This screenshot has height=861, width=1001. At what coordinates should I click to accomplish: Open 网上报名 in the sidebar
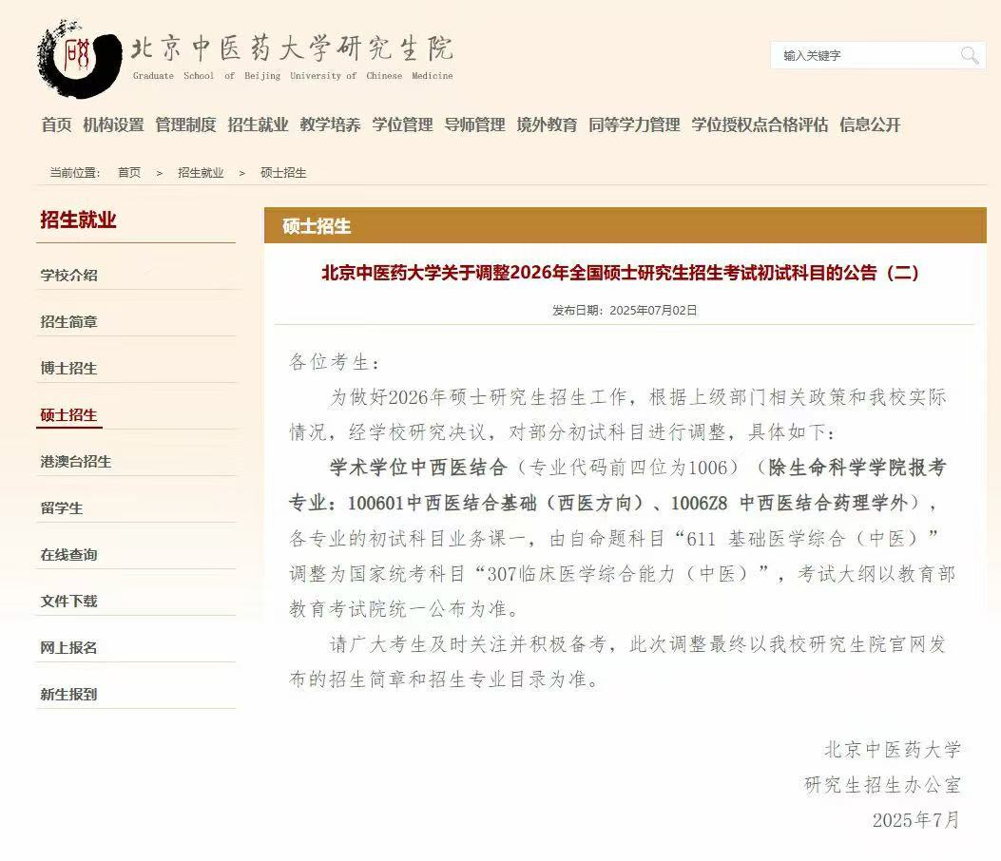tap(69, 648)
